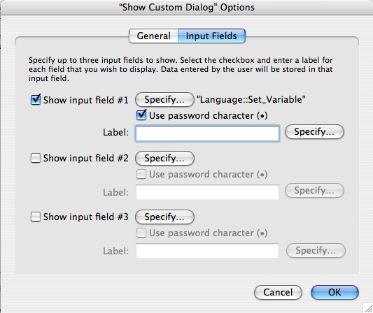Confirm dialog with the OK button
Image resolution: width=373 pixels, height=313 pixels.
pos(335,292)
